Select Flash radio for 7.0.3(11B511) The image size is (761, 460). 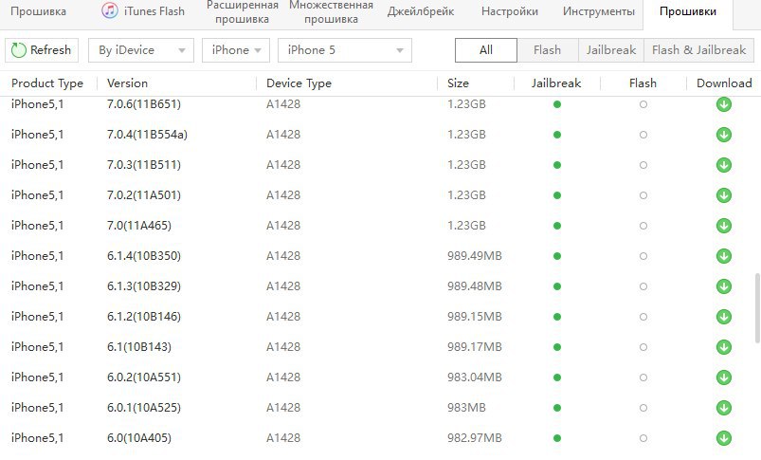643,165
